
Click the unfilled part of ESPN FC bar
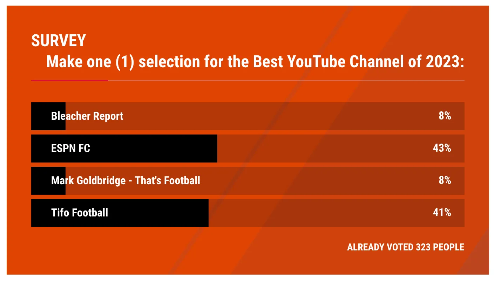click(316, 149)
